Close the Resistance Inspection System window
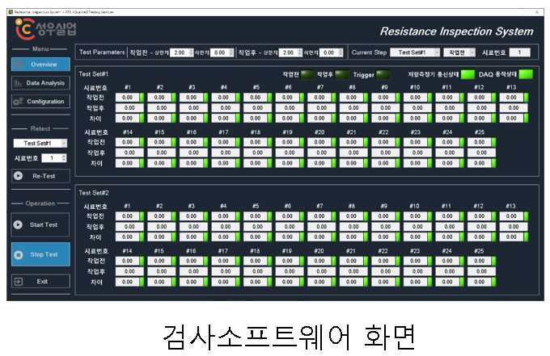This screenshot has height=356, width=550. pyautogui.click(x=537, y=12)
